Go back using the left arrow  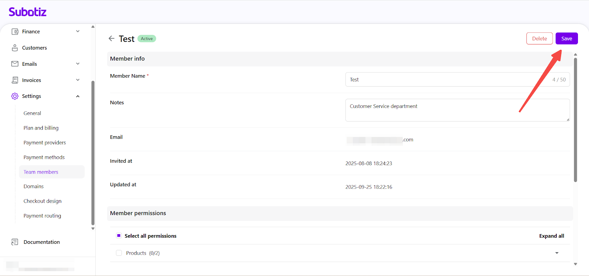click(x=112, y=39)
